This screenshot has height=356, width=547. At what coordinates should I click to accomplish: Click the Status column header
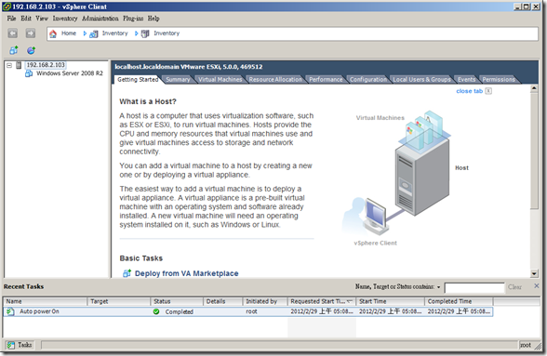coord(177,301)
